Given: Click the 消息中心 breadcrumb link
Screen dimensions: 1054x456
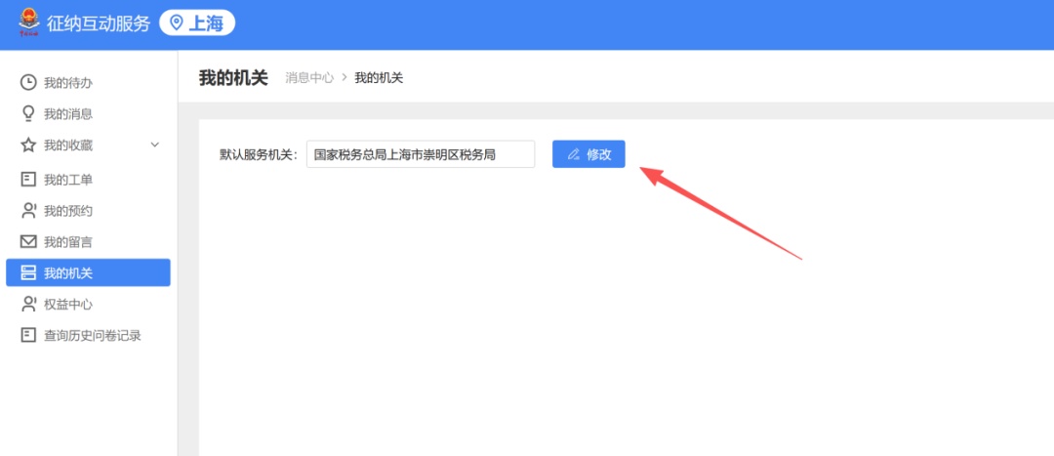Looking at the screenshot, I should [309, 77].
